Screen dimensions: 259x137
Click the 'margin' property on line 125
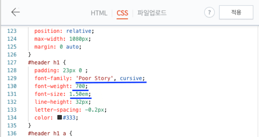[x=44, y=47]
